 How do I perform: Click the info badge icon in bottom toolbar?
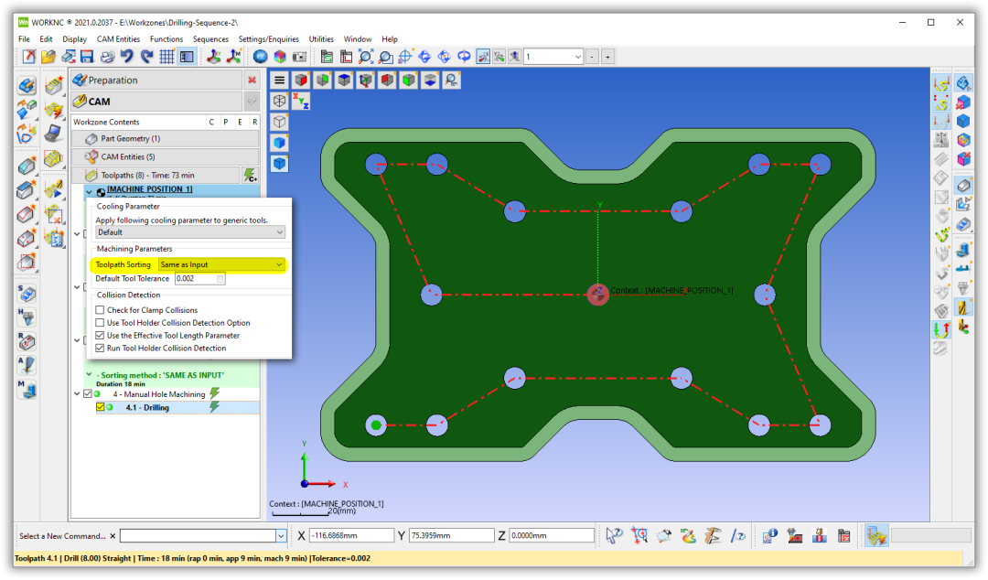click(770, 536)
